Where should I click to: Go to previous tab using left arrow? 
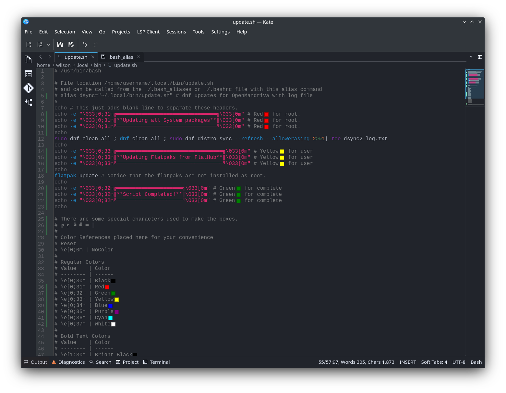[41, 57]
